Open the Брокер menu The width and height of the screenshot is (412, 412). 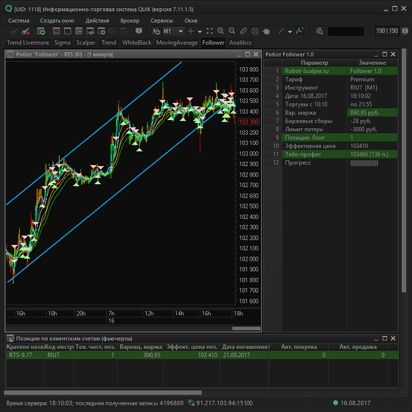(x=130, y=21)
